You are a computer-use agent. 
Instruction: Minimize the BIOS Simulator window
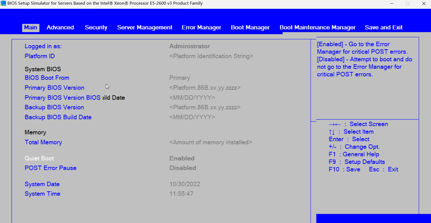coord(391,3)
